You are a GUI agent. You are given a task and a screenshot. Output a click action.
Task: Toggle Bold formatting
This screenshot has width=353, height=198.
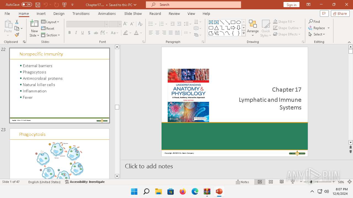[69, 33]
